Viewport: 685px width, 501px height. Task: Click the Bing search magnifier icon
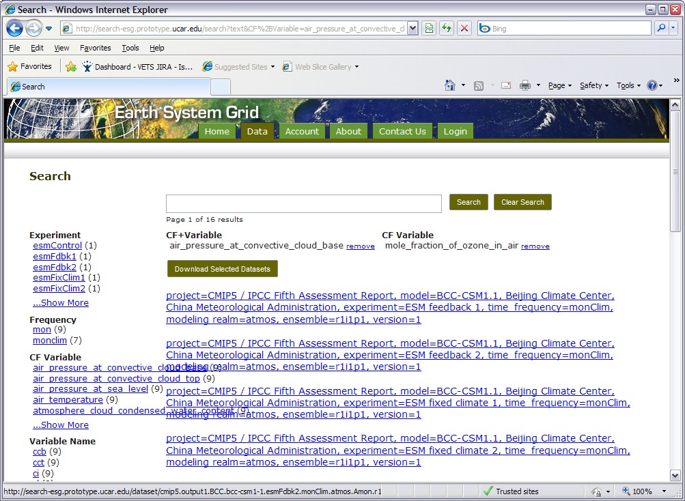tap(660, 29)
